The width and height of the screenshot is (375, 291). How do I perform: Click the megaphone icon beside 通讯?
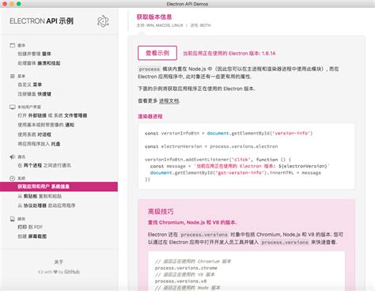pos(13,157)
